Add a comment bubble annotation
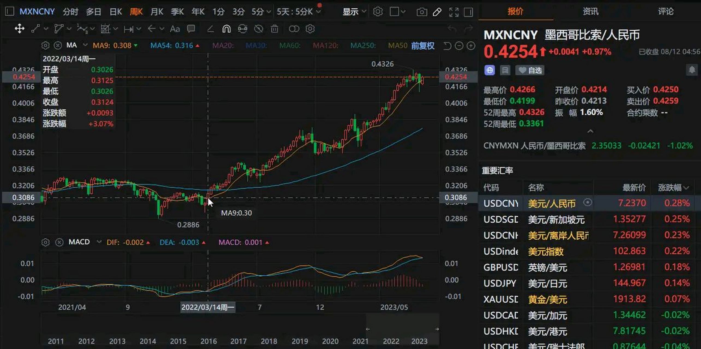Image resolution: width=701 pixels, height=349 pixels. tap(191, 29)
